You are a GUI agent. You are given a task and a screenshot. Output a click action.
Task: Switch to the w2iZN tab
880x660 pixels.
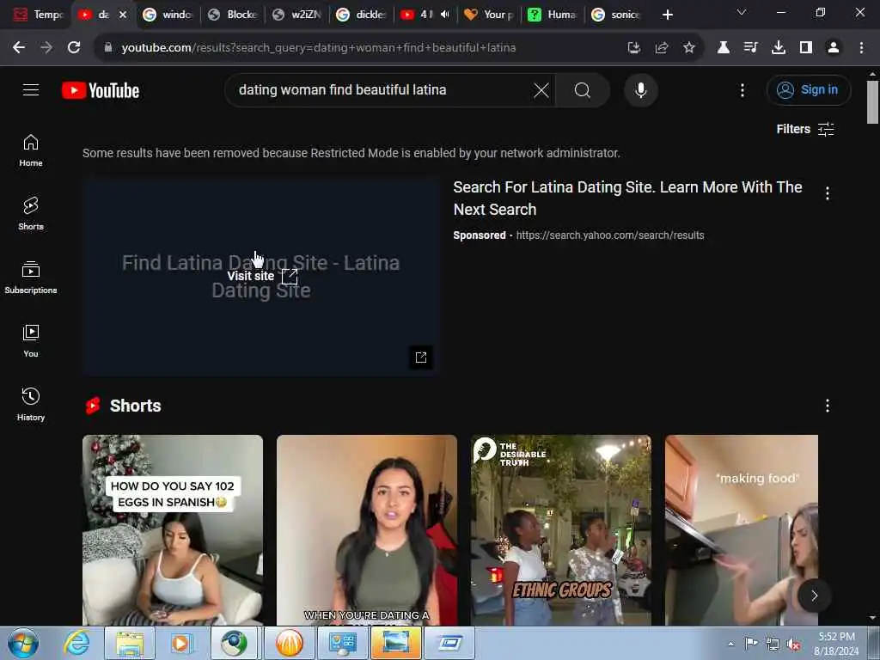click(296, 15)
